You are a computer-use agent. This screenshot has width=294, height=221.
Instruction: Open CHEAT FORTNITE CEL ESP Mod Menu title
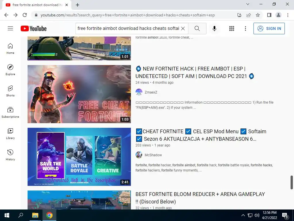click(201, 135)
